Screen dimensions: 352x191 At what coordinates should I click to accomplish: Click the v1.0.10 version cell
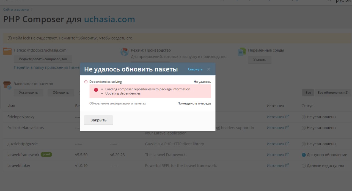[x=81, y=166]
